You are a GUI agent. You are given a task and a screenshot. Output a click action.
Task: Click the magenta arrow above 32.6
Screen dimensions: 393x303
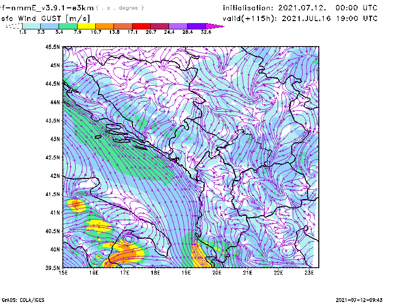pyautogui.click(x=215, y=26)
